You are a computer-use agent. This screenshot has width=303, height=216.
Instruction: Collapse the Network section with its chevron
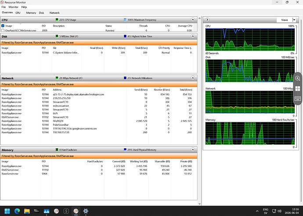tap(193, 78)
